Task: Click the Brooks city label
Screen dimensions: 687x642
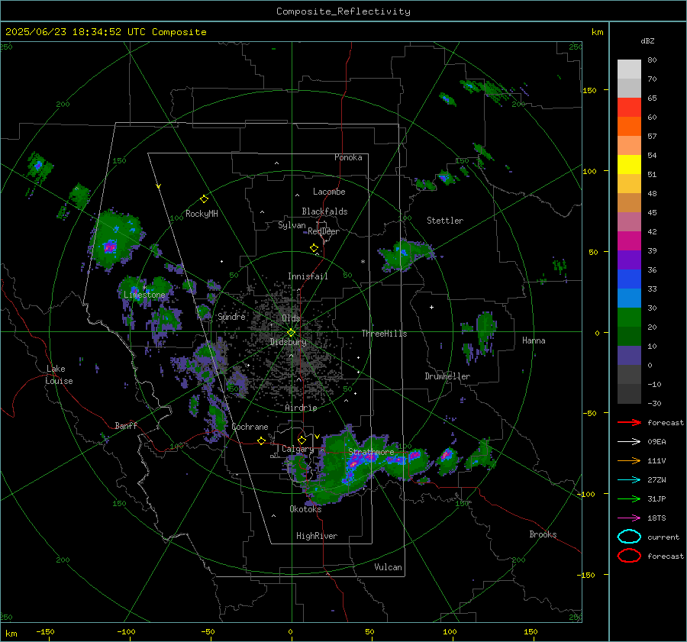Action: point(543,534)
